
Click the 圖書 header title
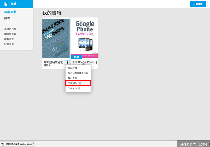pos(14,4)
